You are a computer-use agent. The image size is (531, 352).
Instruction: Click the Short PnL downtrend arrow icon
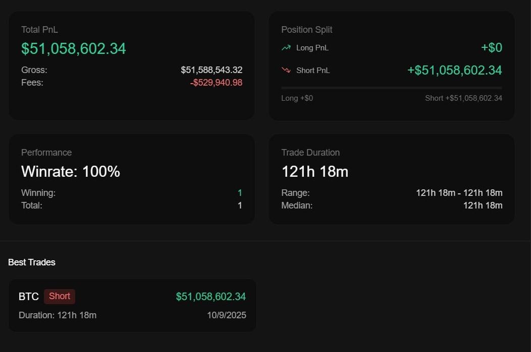tap(286, 71)
